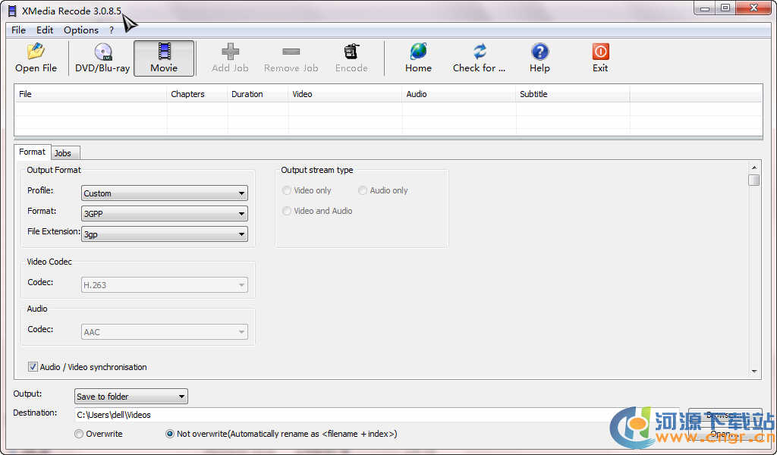Open the Format dropdown showing 3GPP
The image size is (777, 455).
point(164,214)
